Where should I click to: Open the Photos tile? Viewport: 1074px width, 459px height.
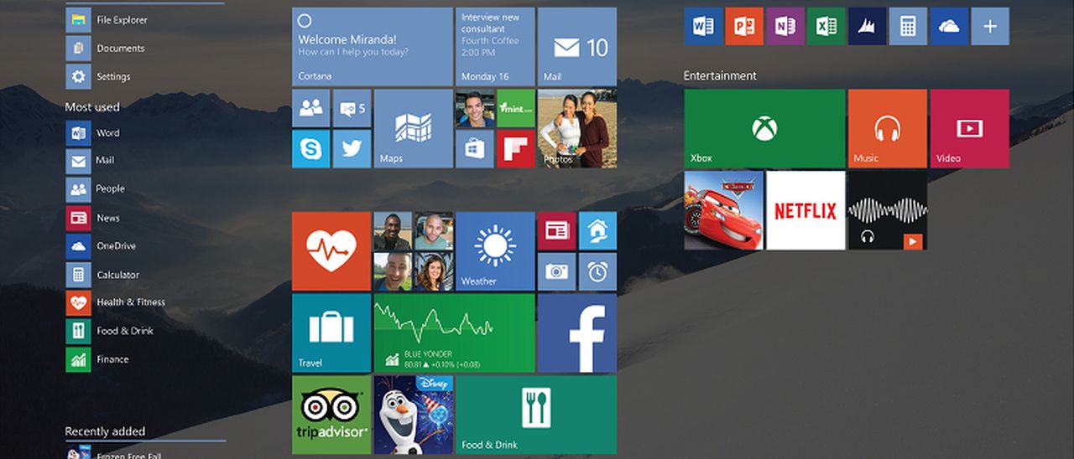(x=576, y=128)
